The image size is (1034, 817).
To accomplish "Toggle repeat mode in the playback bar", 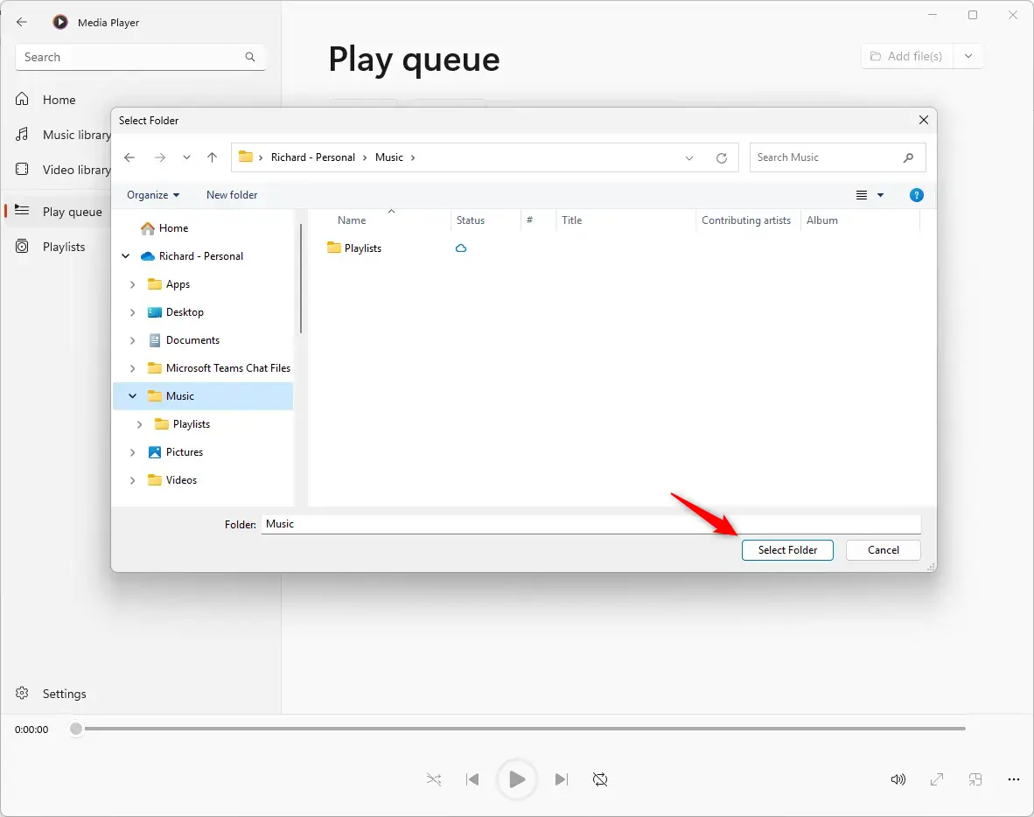I will coord(600,779).
